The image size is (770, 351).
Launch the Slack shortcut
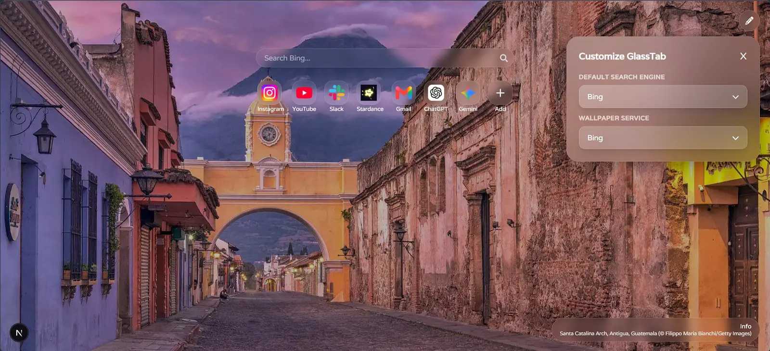[336, 93]
